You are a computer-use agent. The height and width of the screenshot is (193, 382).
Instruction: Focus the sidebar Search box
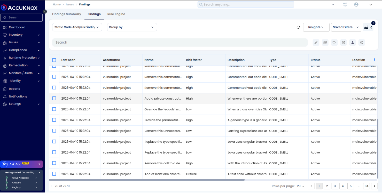(21, 18)
